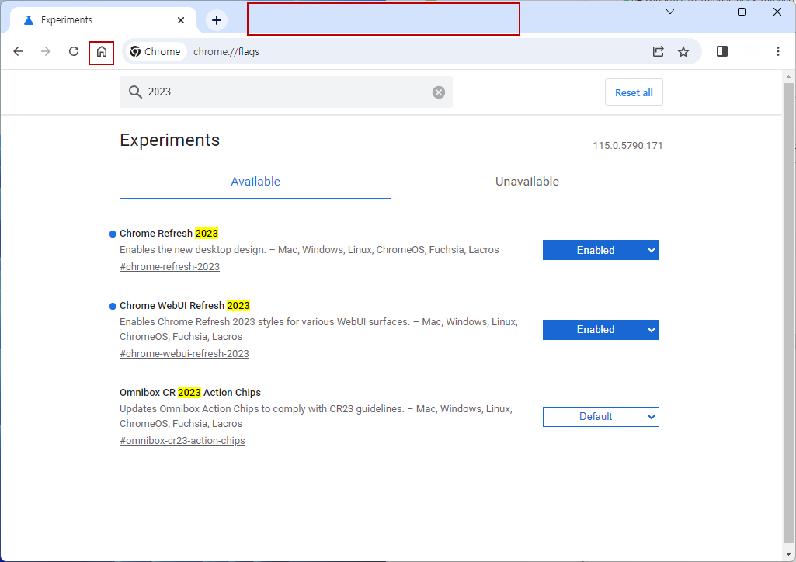The width and height of the screenshot is (796, 562).
Task: Follow the #chrome-refresh-2023 link
Action: click(169, 267)
